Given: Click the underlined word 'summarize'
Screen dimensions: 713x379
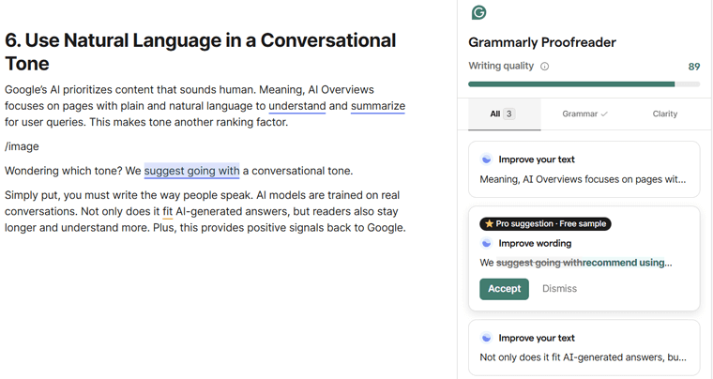Looking at the screenshot, I should [x=378, y=106].
